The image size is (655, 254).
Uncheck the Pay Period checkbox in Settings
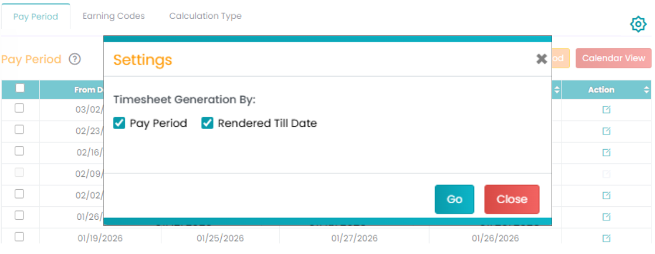(x=119, y=123)
